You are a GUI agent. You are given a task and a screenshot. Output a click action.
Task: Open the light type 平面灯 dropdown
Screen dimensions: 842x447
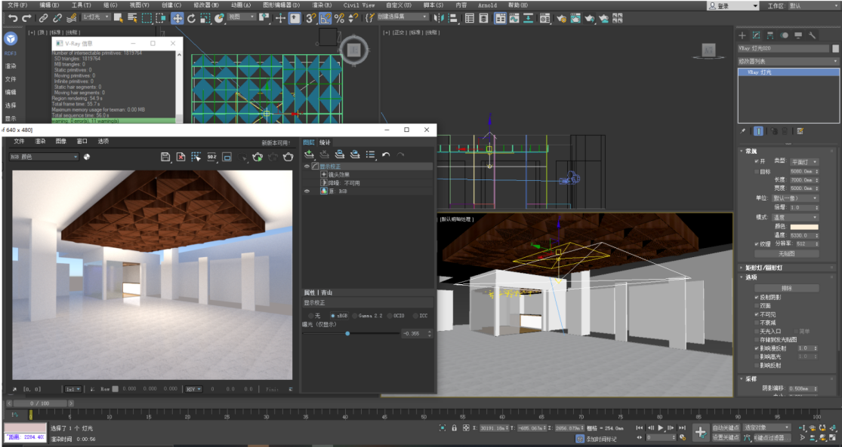(804, 161)
